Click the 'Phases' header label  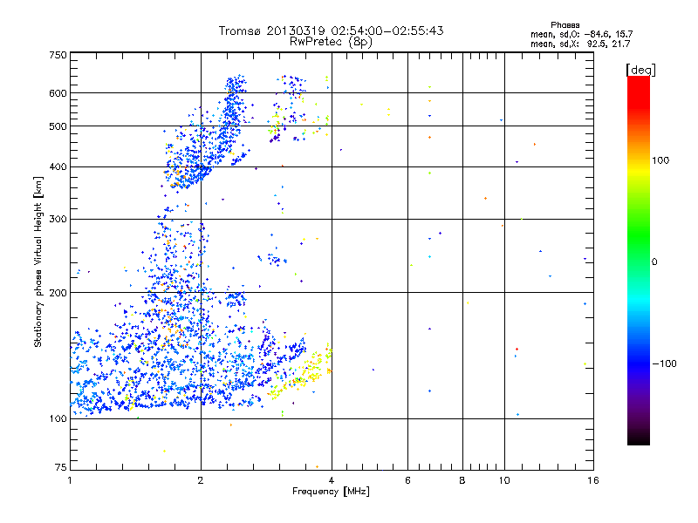point(565,25)
